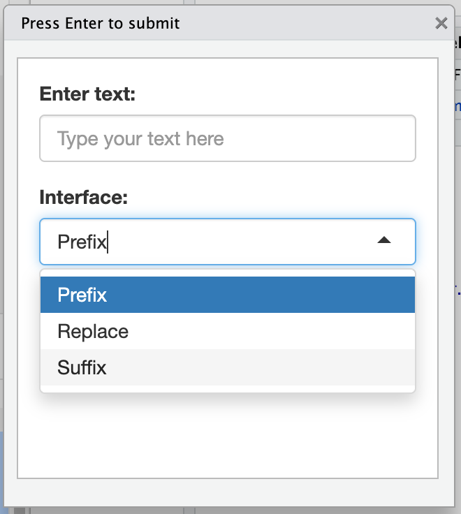Click the "Enter text:" label
This screenshot has height=514, width=461.
pyautogui.click(x=87, y=94)
